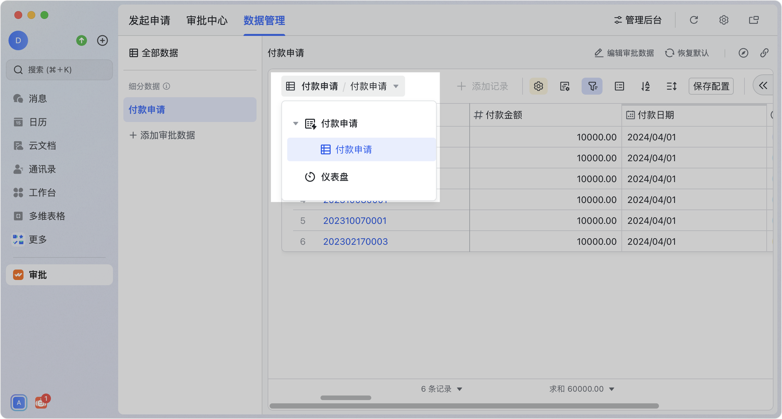Open the 付款申请 view switcher dropdown
The height and width of the screenshot is (419, 782).
click(x=343, y=86)
